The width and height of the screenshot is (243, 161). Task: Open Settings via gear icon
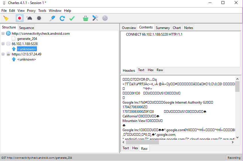pos(105,18)
